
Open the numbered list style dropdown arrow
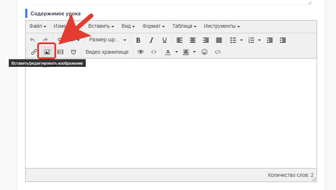coord(259,40)
